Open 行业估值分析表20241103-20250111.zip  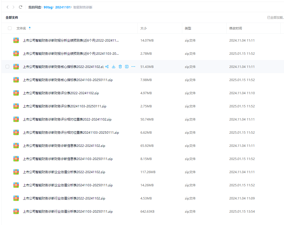68,211
